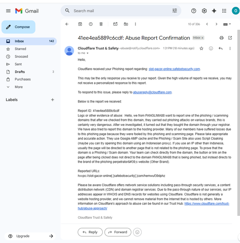The image size is (240, 243).
Task: Open the slot-gacor-online.safebotsecurity.com link
Action: click(174, 69)
